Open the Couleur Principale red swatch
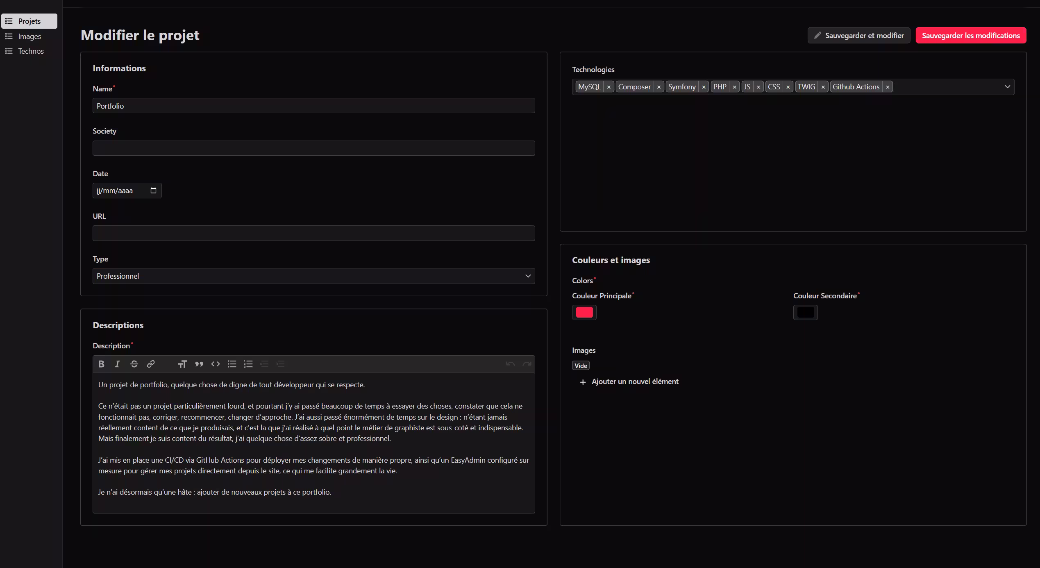 pyautogui.click(x=584, y=313)
